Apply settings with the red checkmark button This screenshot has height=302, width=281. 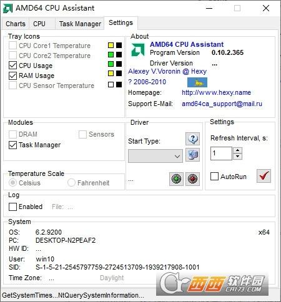[x=264, y=176]
